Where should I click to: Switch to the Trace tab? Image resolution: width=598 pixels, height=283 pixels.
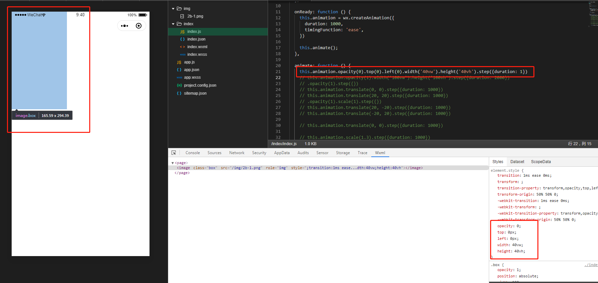[362, 153]
